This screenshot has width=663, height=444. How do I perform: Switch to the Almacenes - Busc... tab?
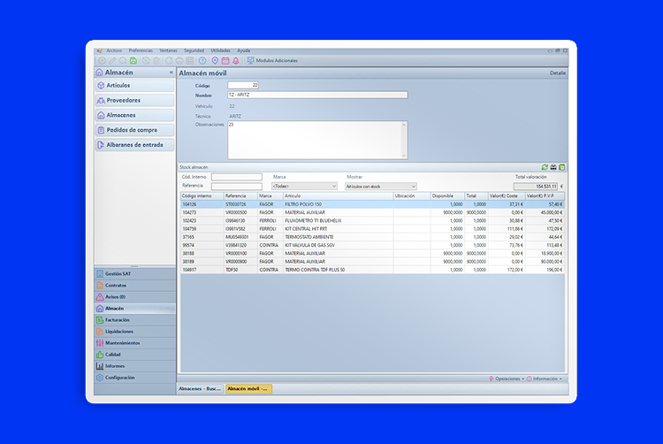(x=201, y=388)
